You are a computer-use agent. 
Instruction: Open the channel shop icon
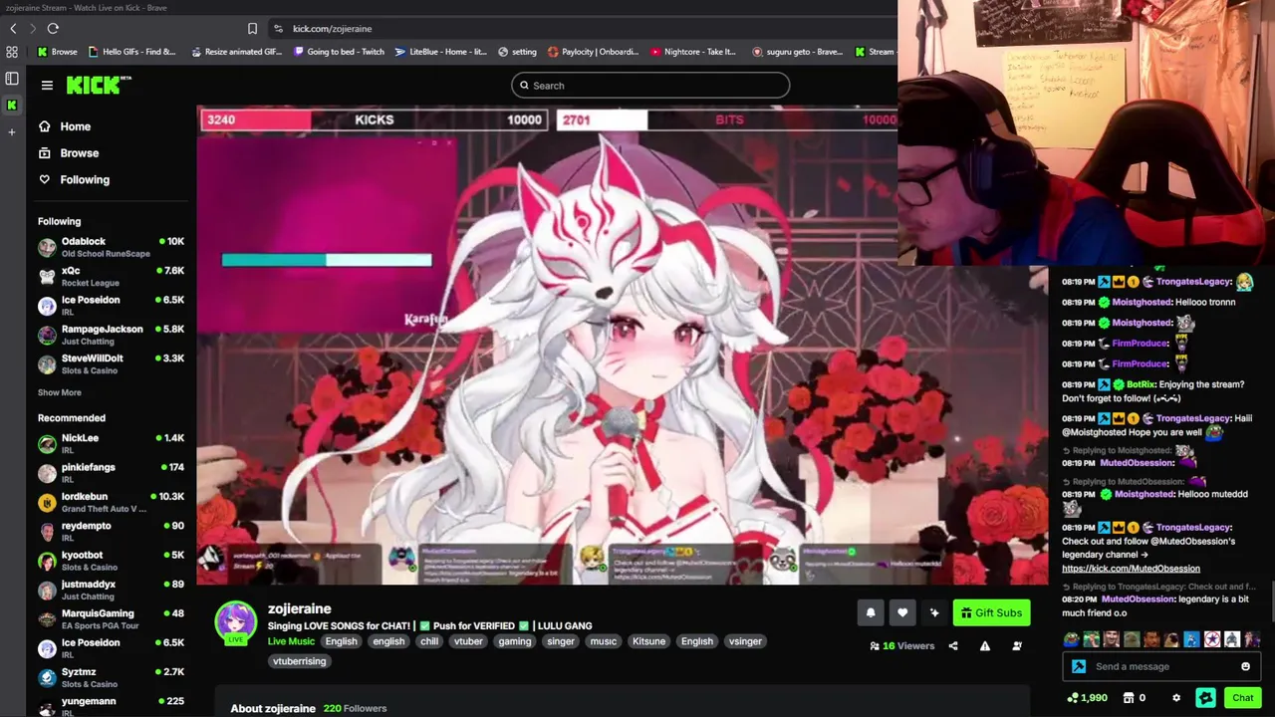click(x=1131, y=698)
